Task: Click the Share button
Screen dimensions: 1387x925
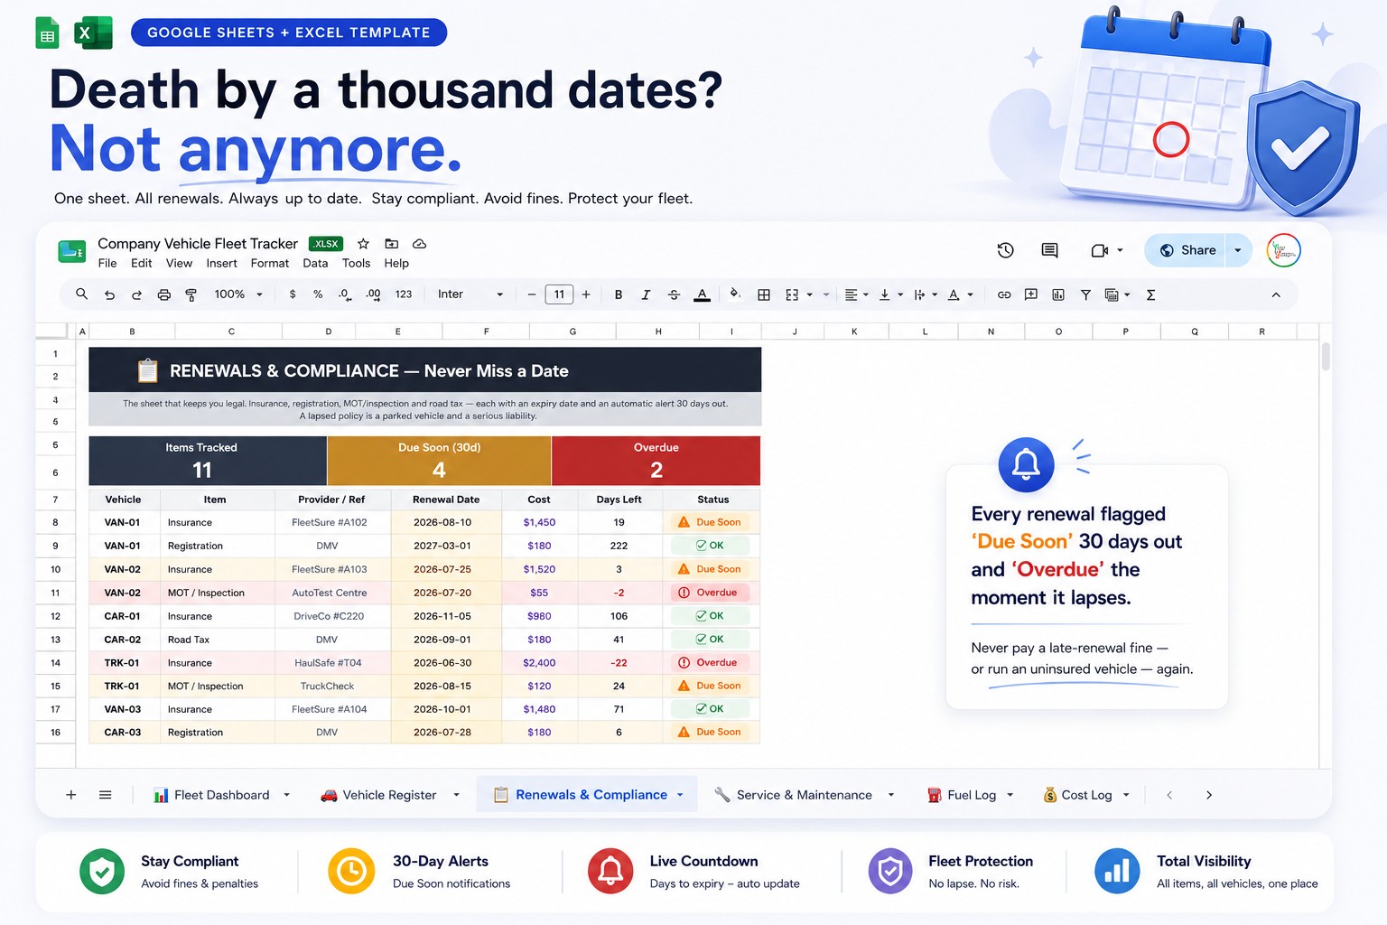Action: tap(1187, 250)
